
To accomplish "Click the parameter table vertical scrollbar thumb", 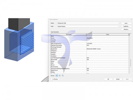I will point(131,63).
